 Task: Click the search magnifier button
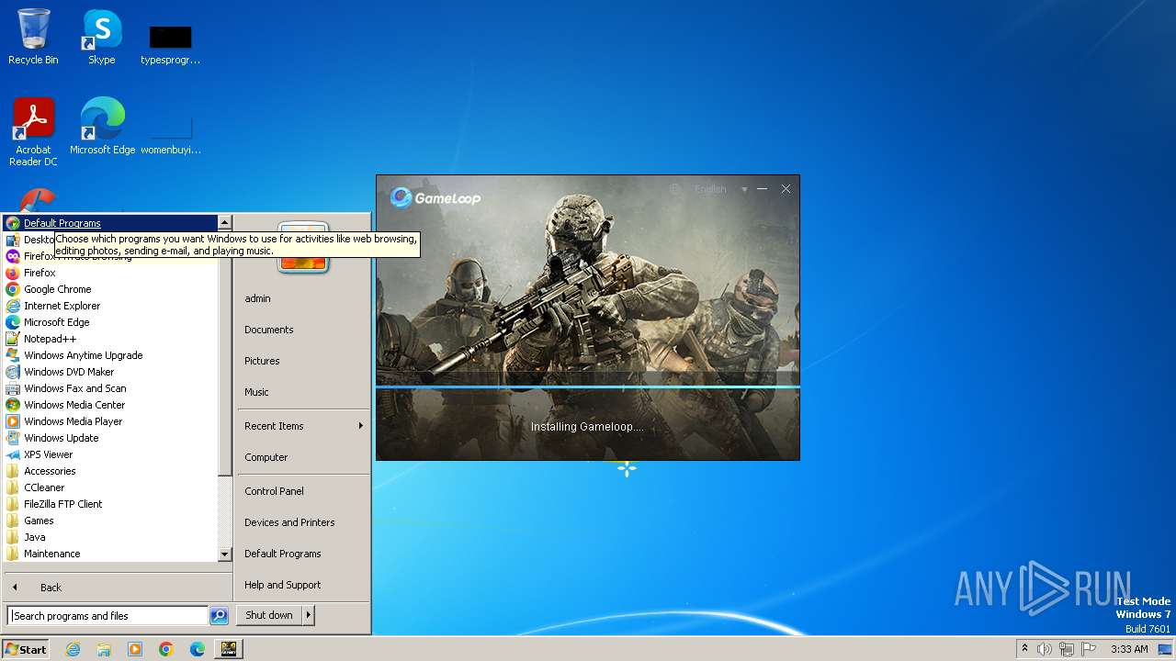tap(219, 616)
